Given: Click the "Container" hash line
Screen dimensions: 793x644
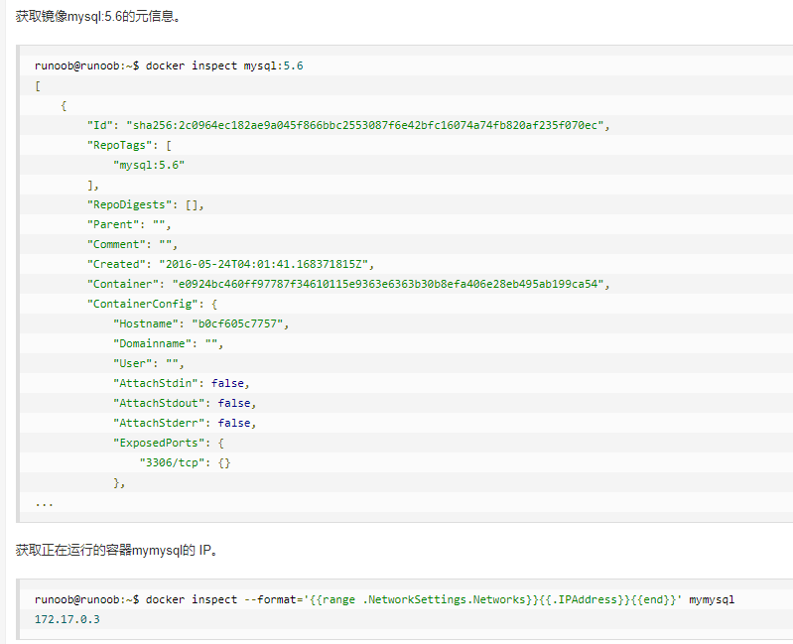Looking at the screenshot, I should 348,284.
